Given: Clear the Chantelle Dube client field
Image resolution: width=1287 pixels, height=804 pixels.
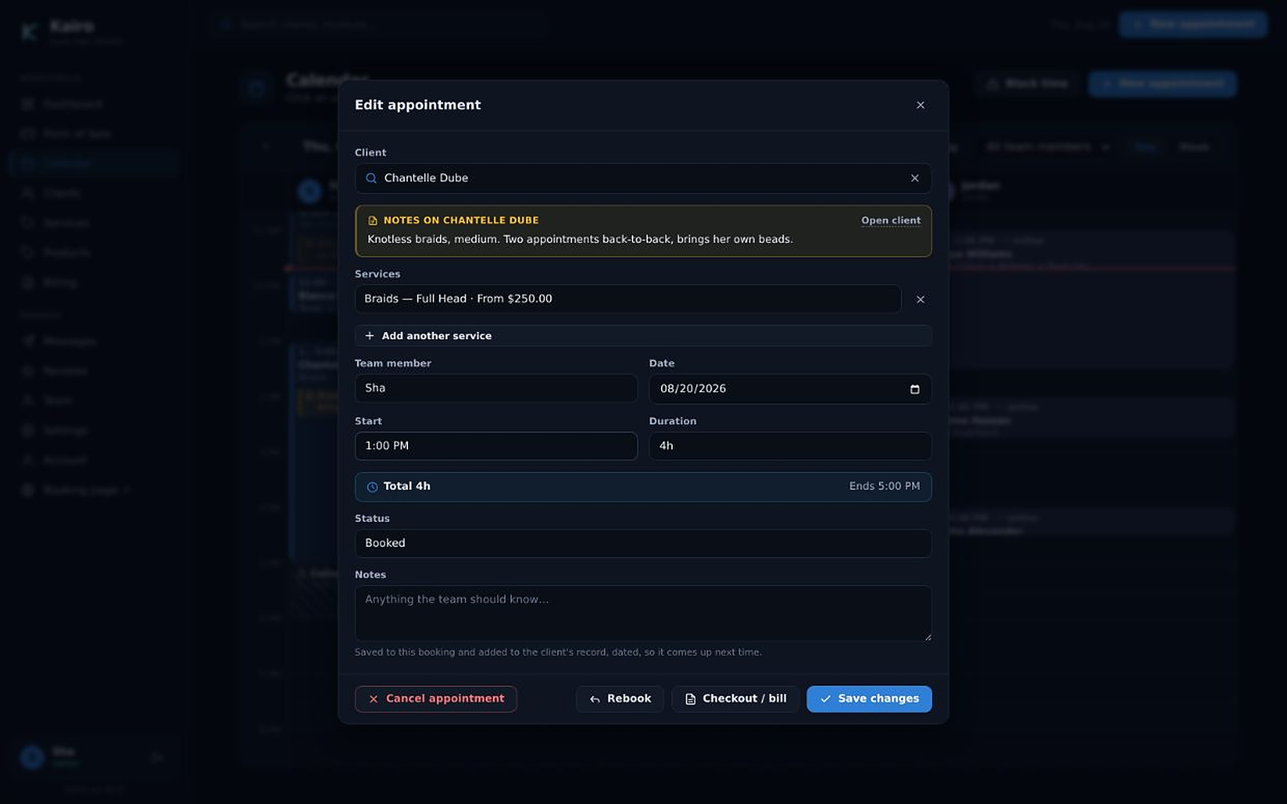Looking at the screenshot, I should [915, 178].
